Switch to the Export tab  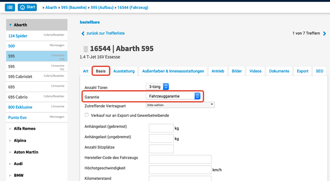[x=303, y=71]
